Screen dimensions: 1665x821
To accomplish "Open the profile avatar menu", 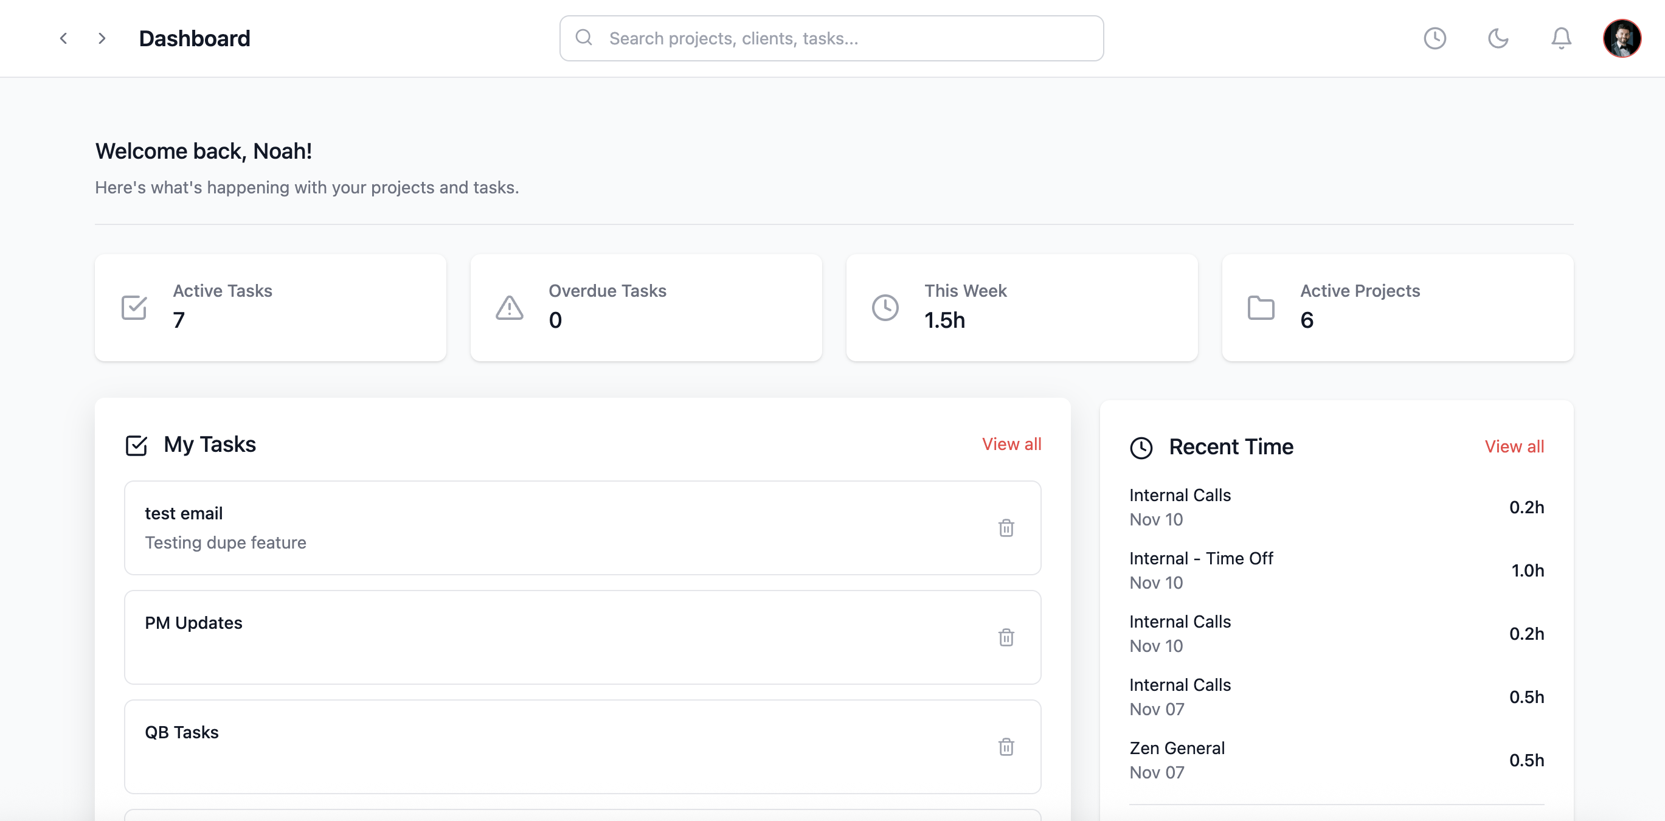I will [x=1623, y=38].
